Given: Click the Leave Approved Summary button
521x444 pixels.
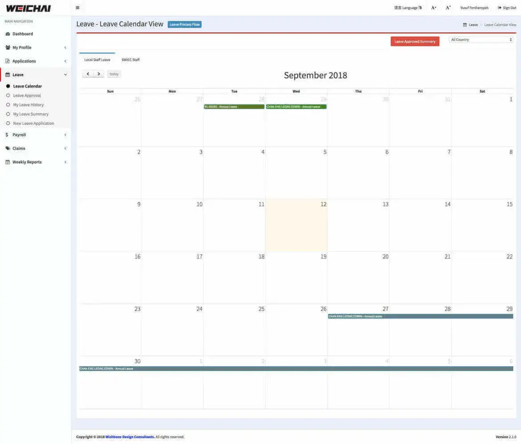Looking at the screenshot, I should pos(415,41).
